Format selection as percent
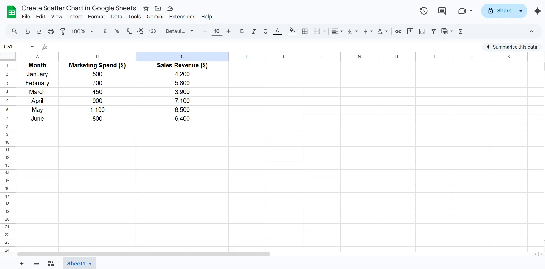 (x=117, y=31)
